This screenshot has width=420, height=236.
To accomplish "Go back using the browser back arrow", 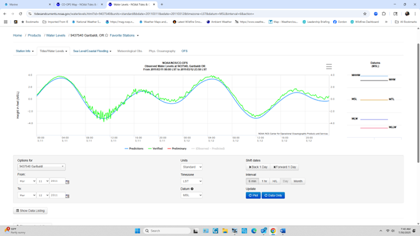I will 5,14.
